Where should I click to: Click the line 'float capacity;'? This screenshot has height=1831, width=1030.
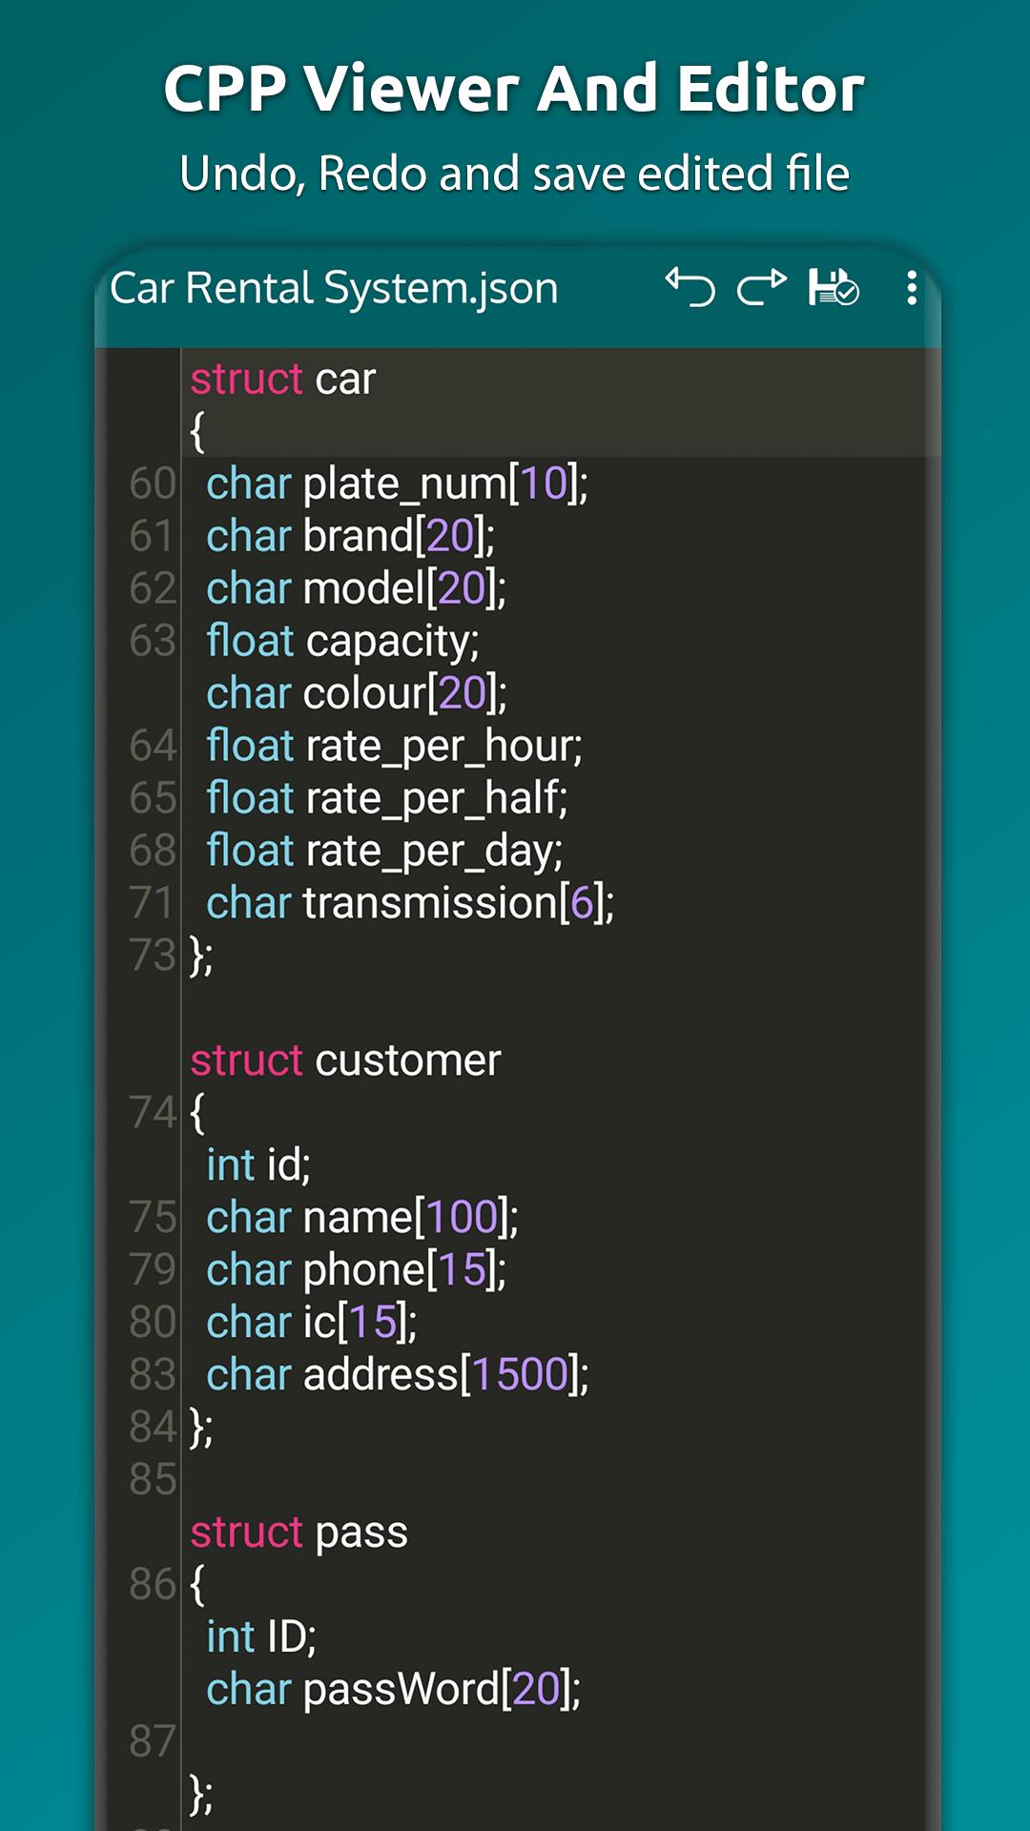tap(342, 641)
